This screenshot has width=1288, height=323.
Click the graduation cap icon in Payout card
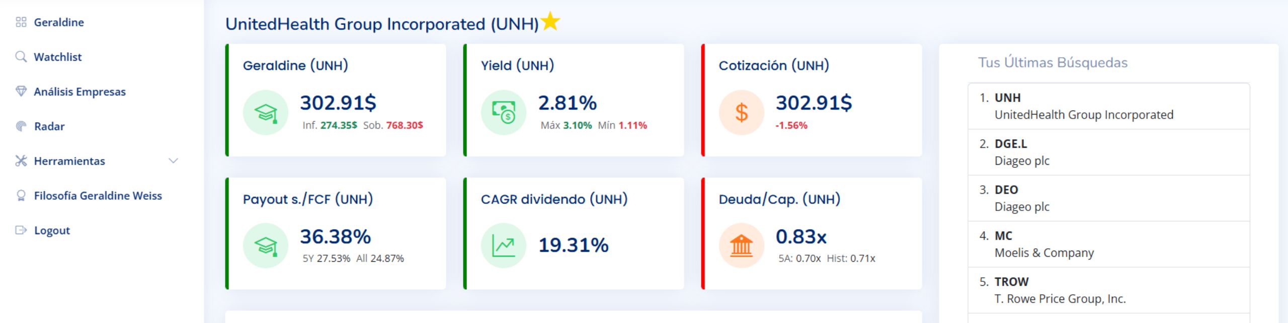[x=265, y=246]
